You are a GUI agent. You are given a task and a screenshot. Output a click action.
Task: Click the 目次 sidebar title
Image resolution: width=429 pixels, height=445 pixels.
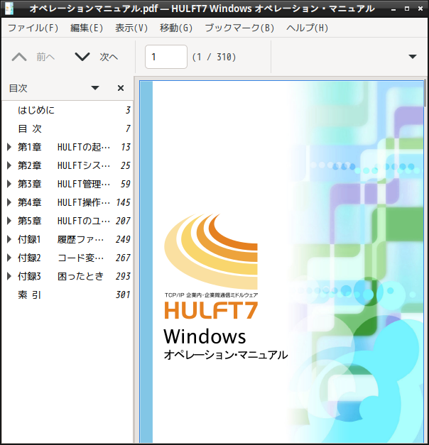pos(18,88)
